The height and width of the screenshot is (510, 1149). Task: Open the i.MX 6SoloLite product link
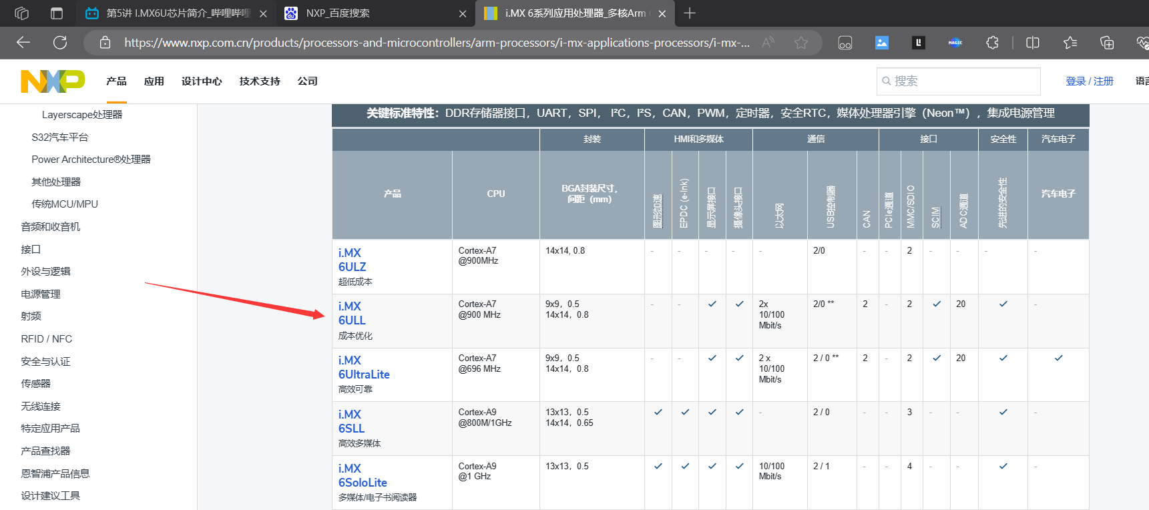(363, 475)
